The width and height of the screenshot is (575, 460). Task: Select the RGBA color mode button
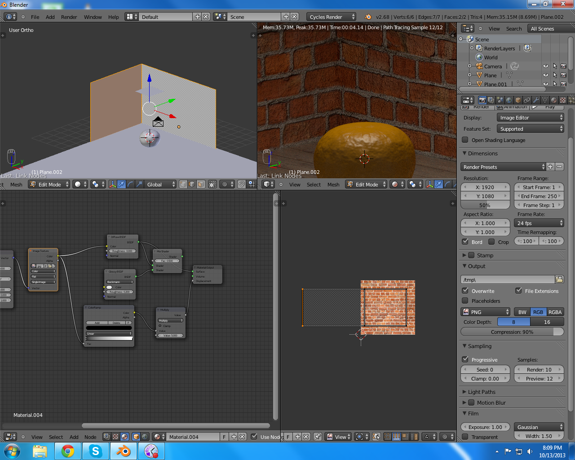click(555, 312)
